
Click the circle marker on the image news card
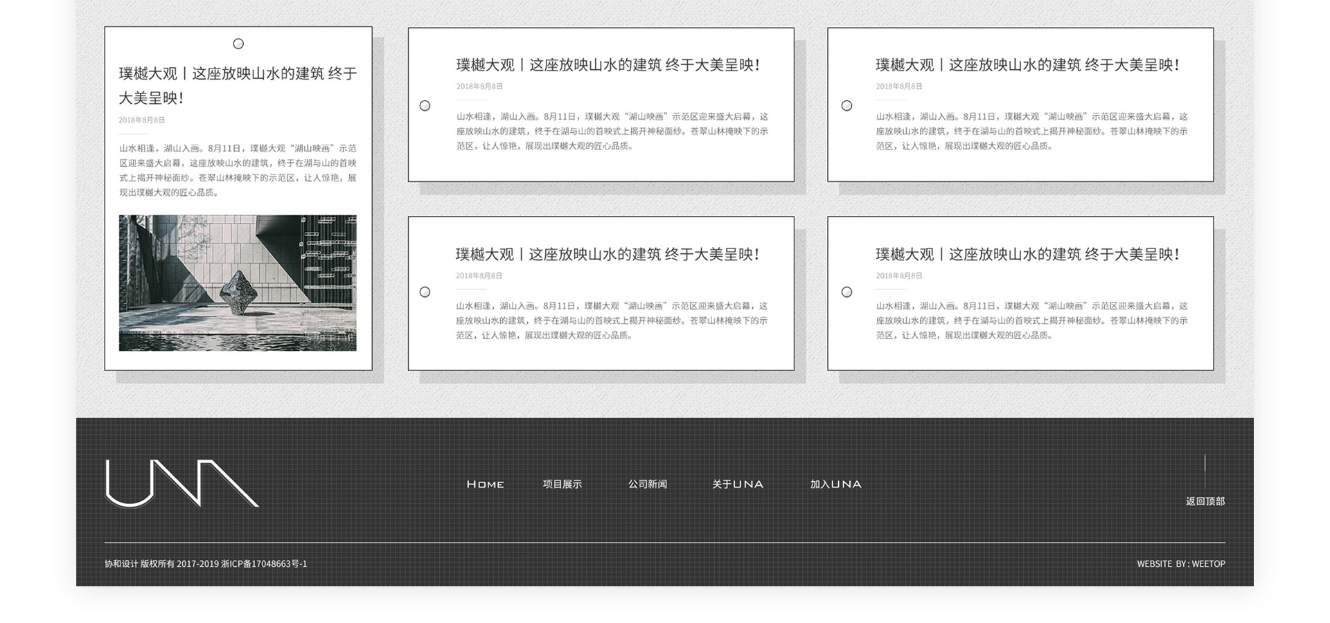coord(238,44)
